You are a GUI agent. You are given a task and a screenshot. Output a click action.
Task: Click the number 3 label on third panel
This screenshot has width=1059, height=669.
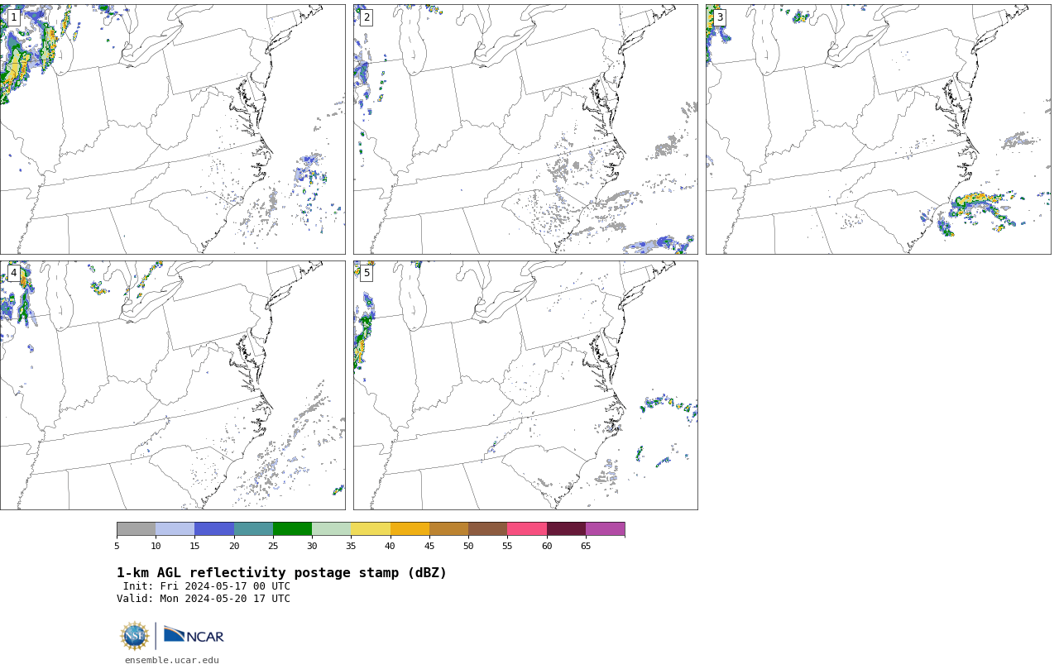[719, 17]
